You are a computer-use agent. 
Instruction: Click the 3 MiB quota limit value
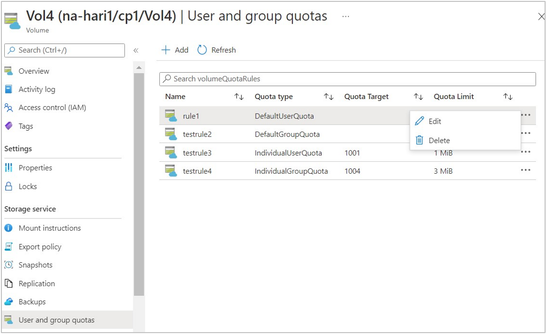(x=443, y=171)
